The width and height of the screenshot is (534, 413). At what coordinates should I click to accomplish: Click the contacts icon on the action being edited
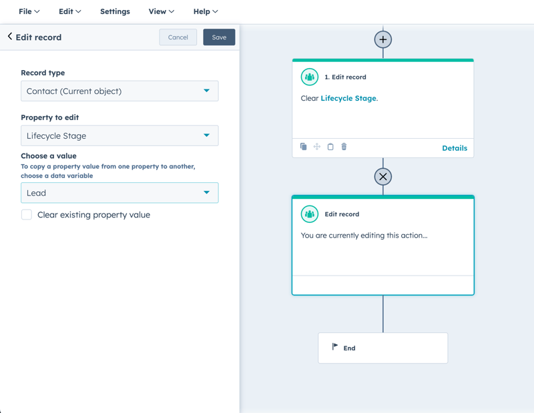click(310, 214)
